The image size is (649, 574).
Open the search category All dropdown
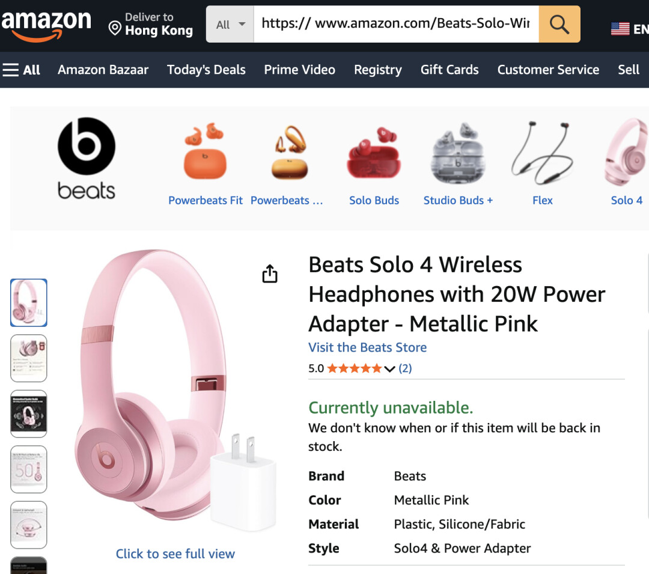click(x=230, y=24)
